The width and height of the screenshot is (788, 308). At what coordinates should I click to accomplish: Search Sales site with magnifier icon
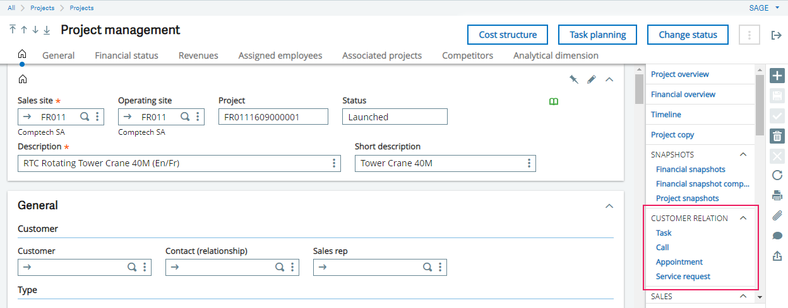pyautogui.click(x=85, y=117)
